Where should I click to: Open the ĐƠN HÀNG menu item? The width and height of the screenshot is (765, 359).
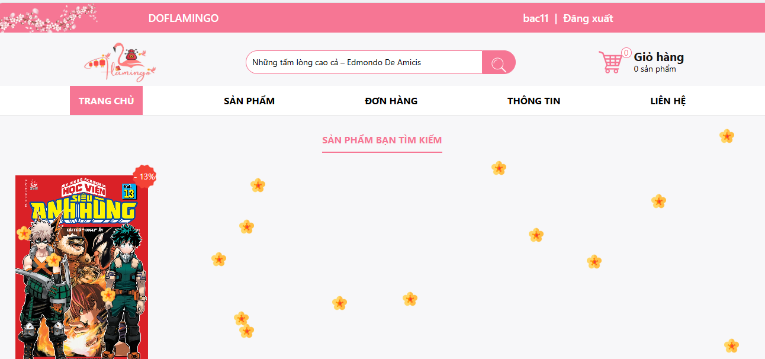(391, 101)
